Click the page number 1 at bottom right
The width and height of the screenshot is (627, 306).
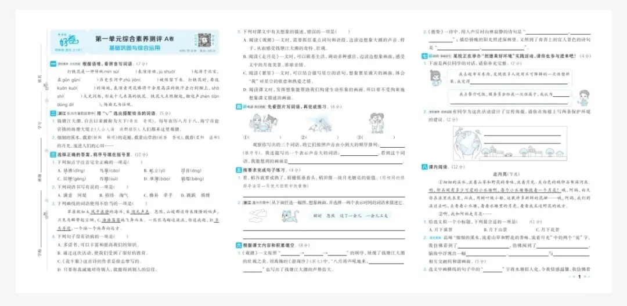click(579, 276)
